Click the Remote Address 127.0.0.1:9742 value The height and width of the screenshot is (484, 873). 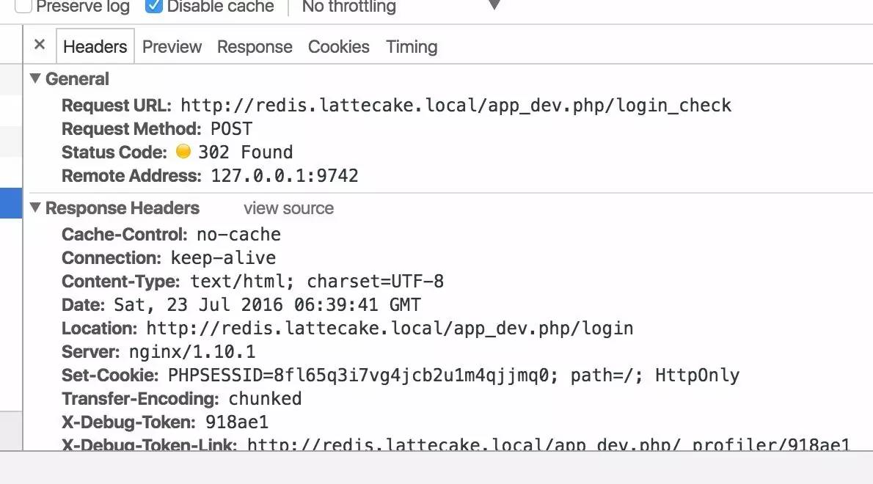pyautogui.click(x=285, y=176)
